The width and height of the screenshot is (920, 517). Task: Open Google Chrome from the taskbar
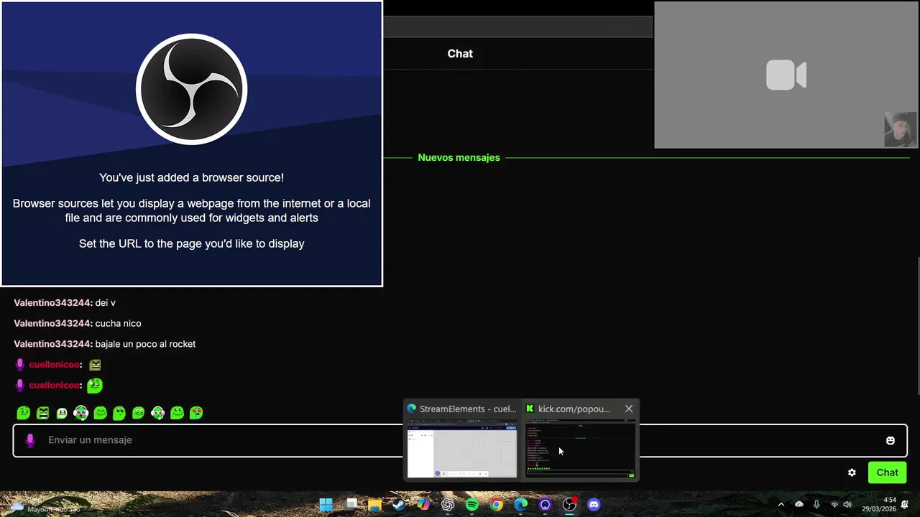point(497,505)
